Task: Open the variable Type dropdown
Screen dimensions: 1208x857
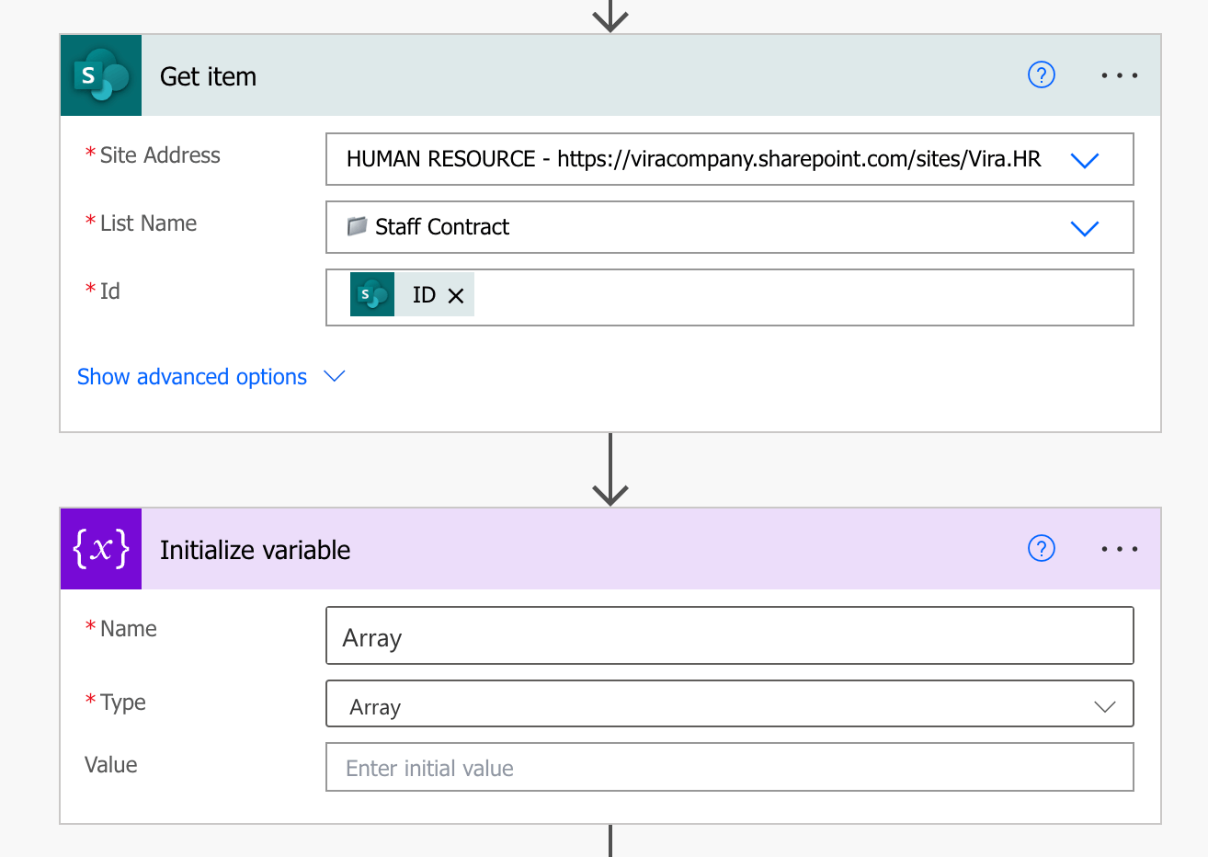Action: (1104, 706)
